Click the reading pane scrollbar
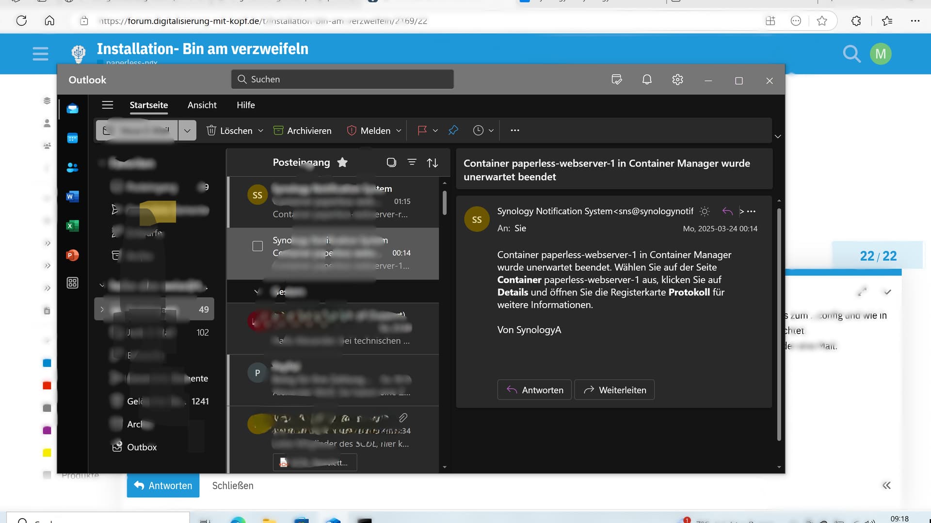The image size is (931, 523). 779,324
